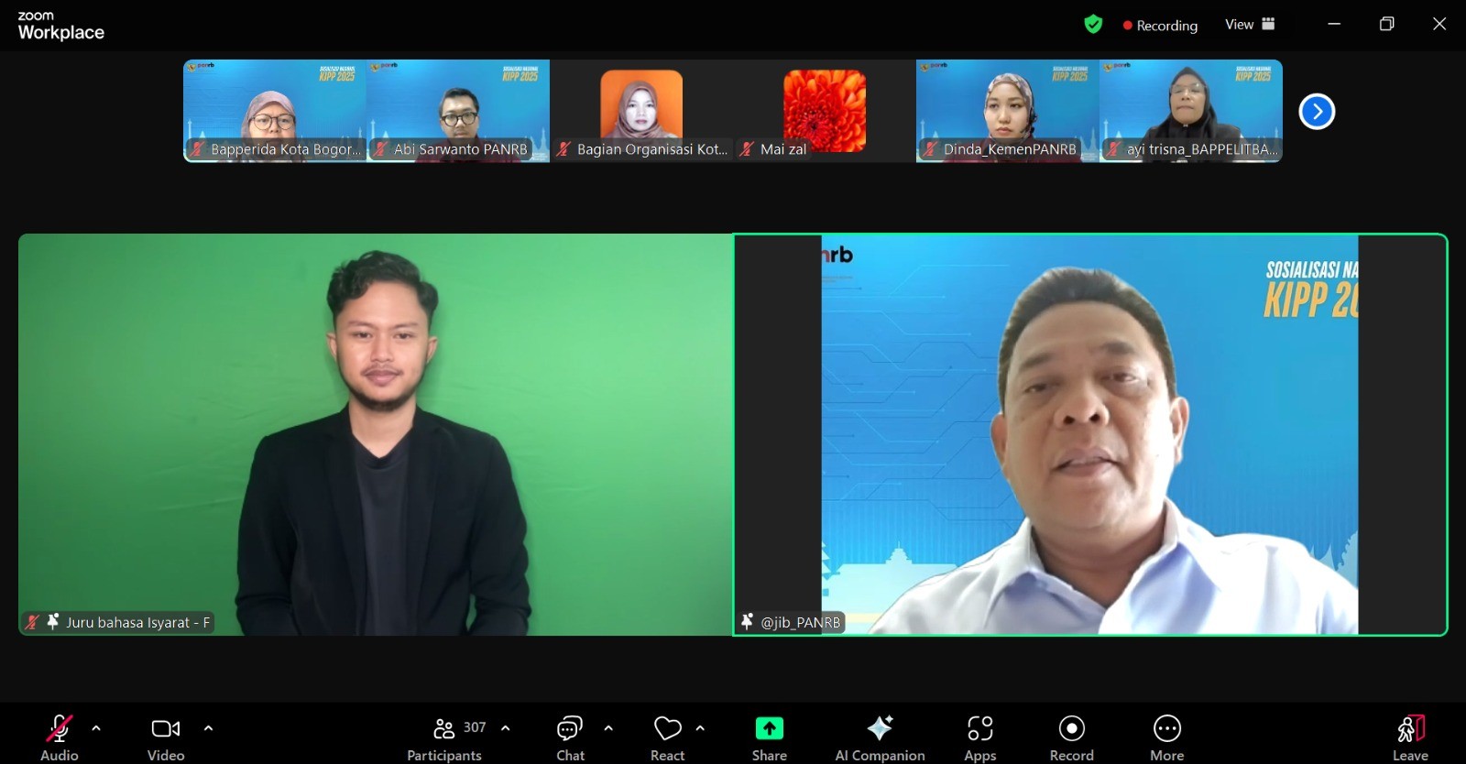This screenshot has width=1466, height=764.
Task: Minimize the Zoom window
Action: (x=1334, y=25)
